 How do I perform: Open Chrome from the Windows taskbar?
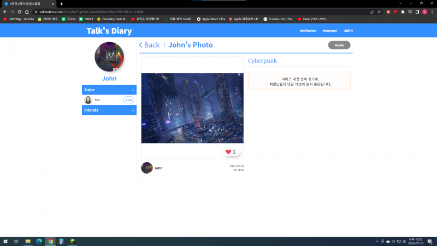point(50,241)
